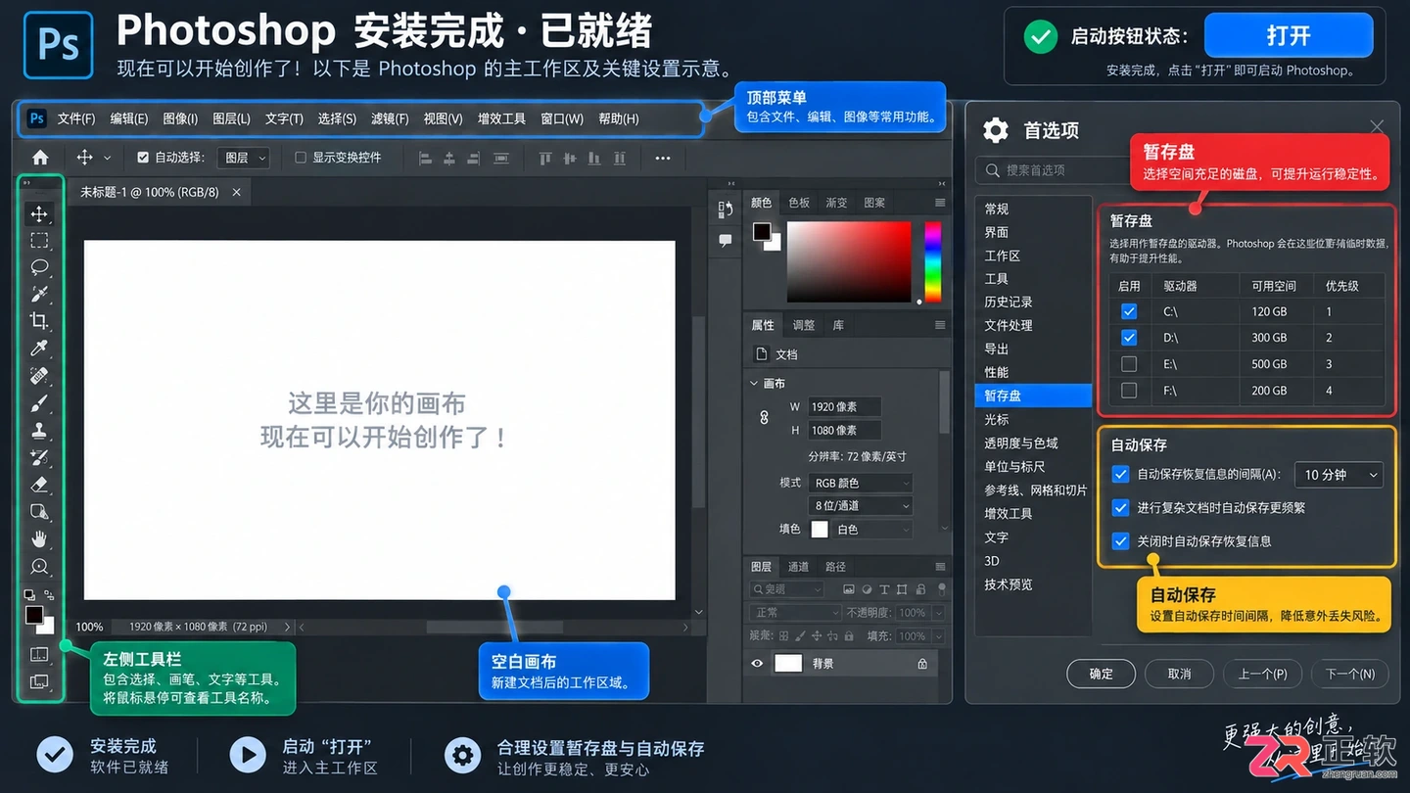
Task: Toggle 进行复杂文档时自动保存更频繁 checkbox
Action: (1121, 508)
